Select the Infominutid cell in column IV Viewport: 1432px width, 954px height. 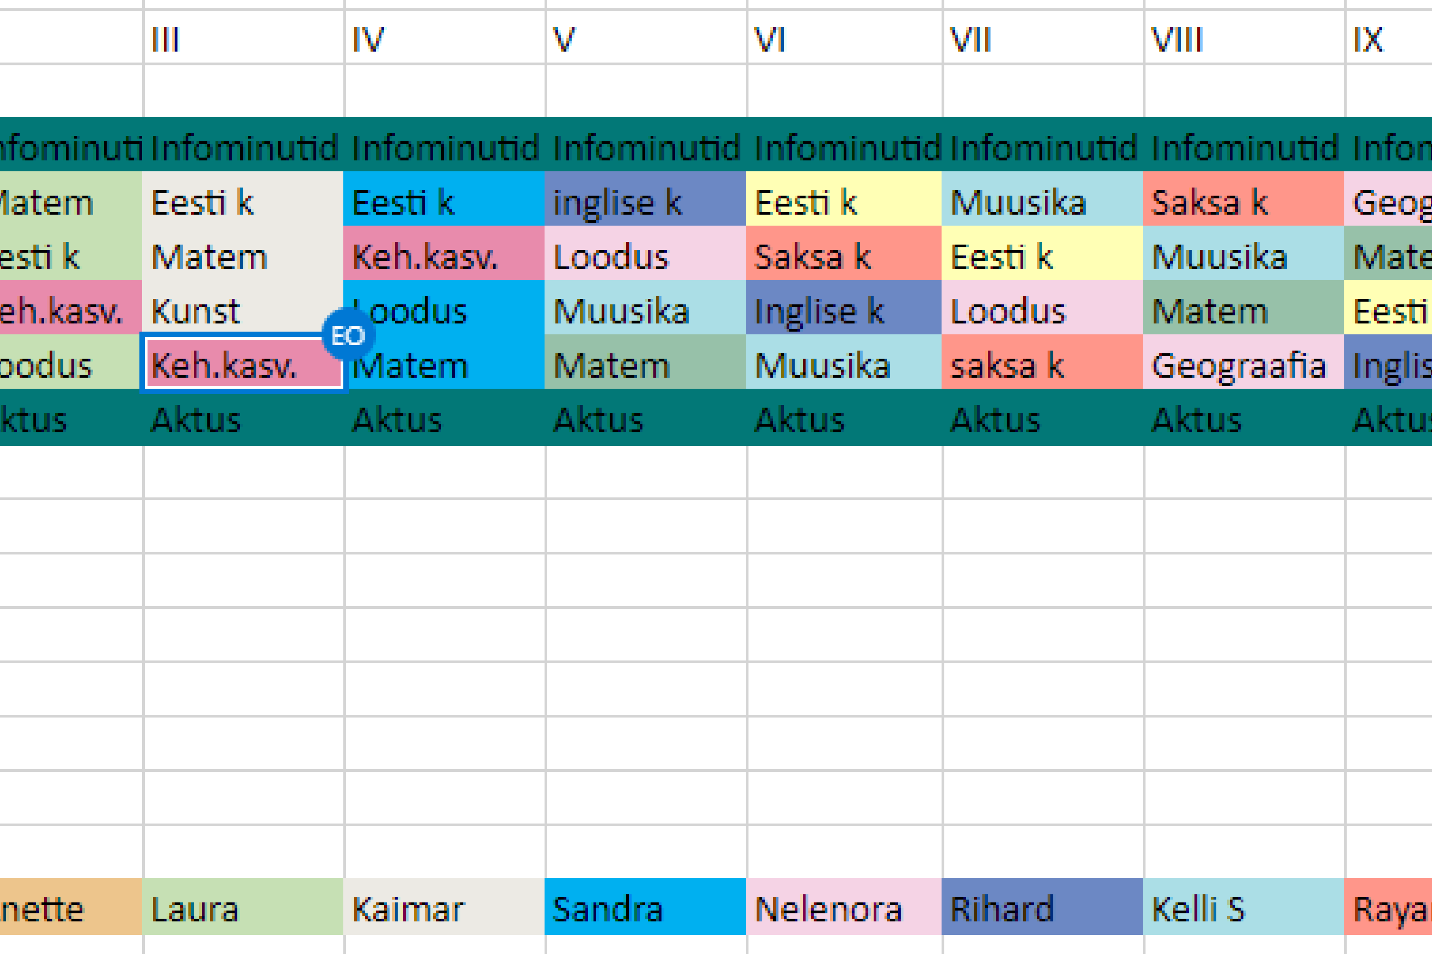444,148
